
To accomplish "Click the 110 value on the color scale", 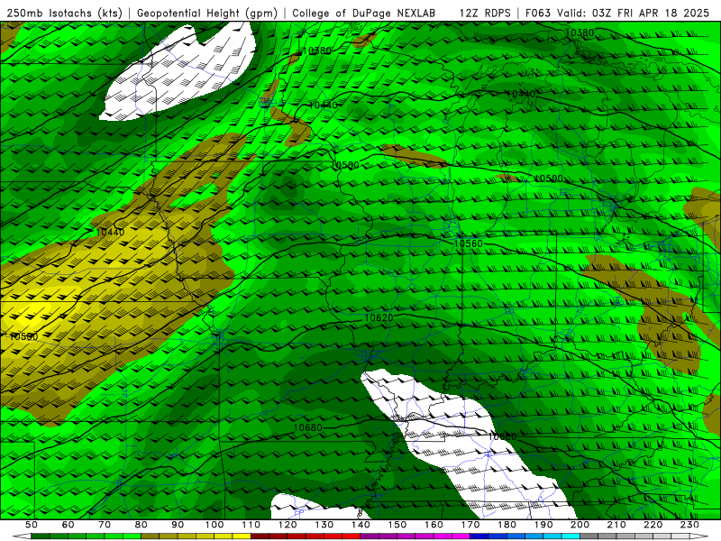I will tap(251, 525).
